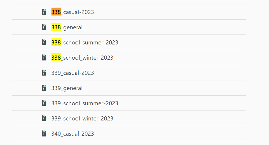Viewport: 269px width, 145px height.
Task: Download the 339_school_summer-2023 archive
Action: [x=85, y=103]
